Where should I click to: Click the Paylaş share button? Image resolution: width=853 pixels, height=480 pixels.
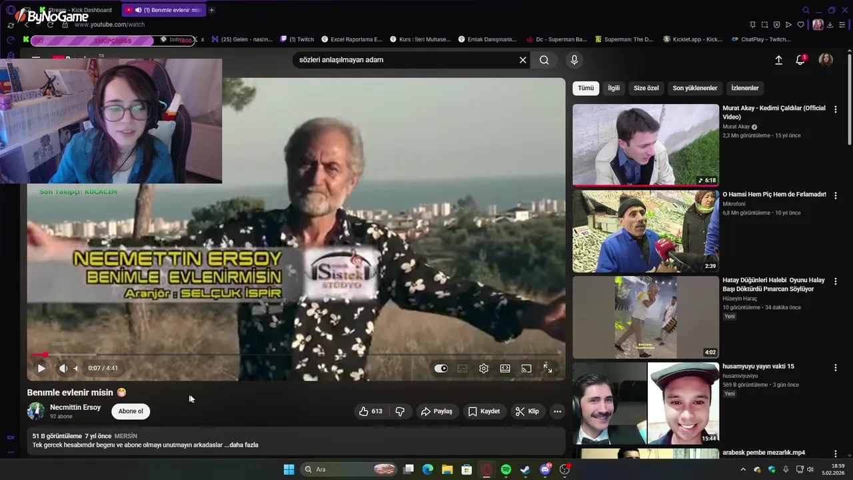(436, 411)
